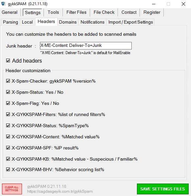Click the 'Header customization' group label
Screen dimensions: 191x196
click(x=28, y=70)
